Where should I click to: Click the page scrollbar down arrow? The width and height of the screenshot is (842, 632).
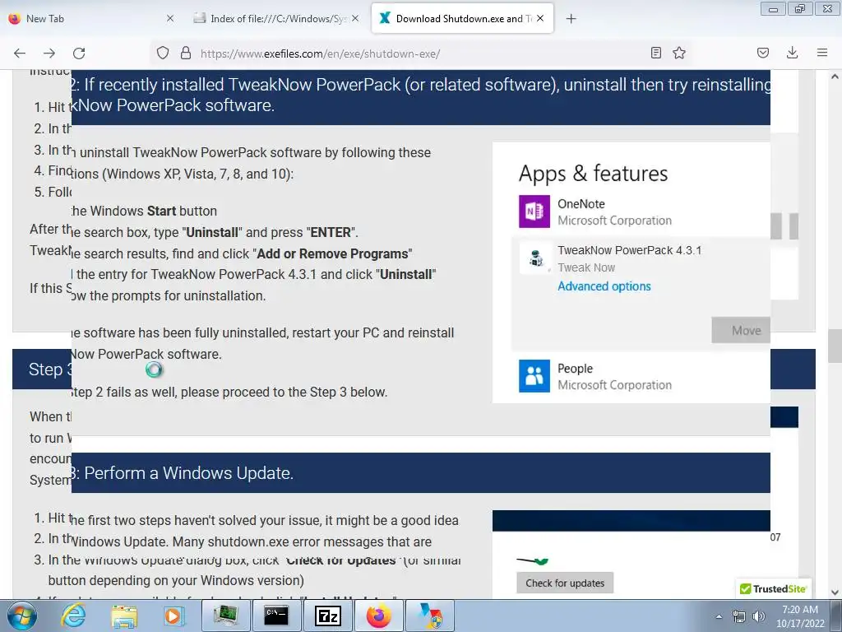pos(835,592)
